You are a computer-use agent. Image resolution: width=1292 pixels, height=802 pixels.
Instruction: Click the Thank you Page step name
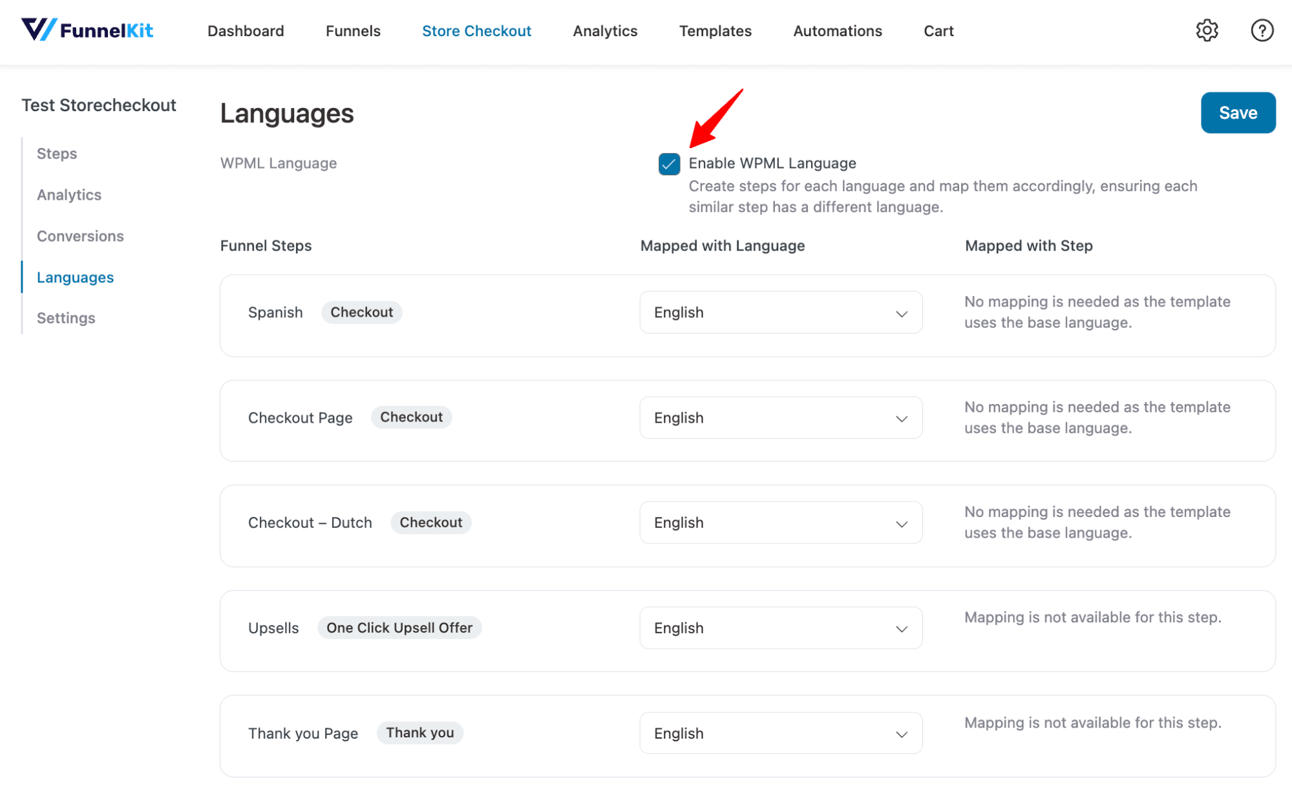(x=303, y=733)
